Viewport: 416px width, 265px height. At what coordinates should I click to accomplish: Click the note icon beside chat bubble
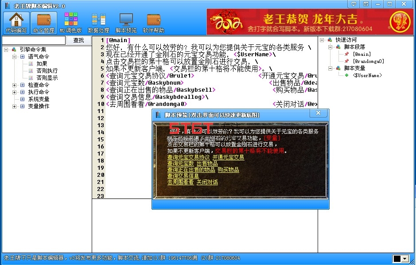pos(366,4)
